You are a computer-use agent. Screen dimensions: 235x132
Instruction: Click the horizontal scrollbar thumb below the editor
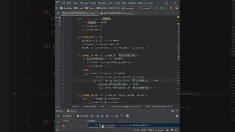pyautogui.click(x=58, y=107)
